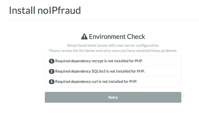This screenshot has height=114, width=199.
Task: Click the number 3 badge icon
Action: click(52, 82)
